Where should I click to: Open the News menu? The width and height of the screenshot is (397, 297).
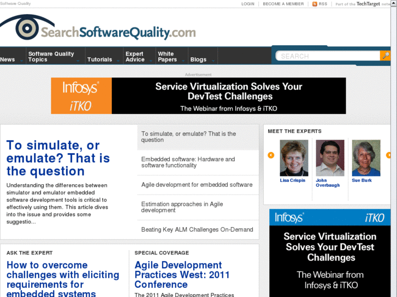[x=7, y=59]
